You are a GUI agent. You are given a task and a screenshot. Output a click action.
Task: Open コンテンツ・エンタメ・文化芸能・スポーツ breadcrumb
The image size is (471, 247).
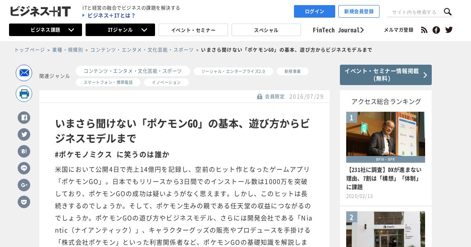coord(142,50)
